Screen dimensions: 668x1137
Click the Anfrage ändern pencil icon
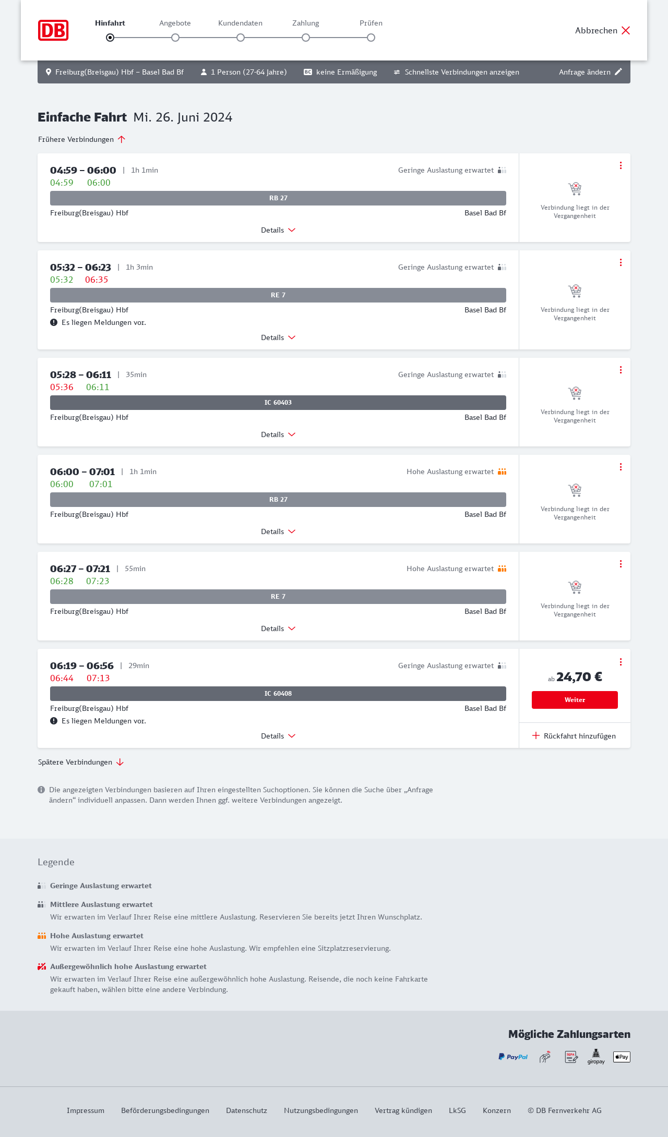[x=618, y=72]
